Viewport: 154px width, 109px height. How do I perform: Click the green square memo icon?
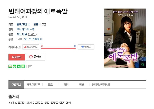point(23,66)
